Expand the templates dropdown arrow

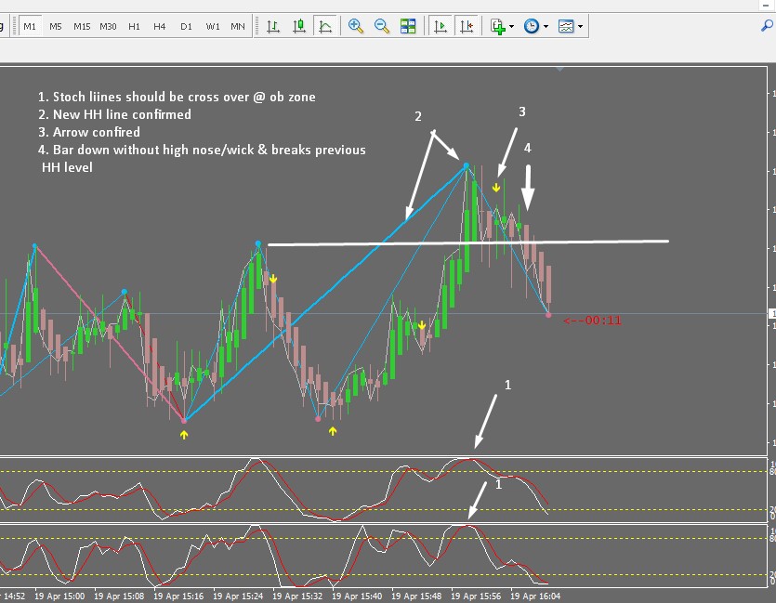pyautogui.click(x=580, y=26)
